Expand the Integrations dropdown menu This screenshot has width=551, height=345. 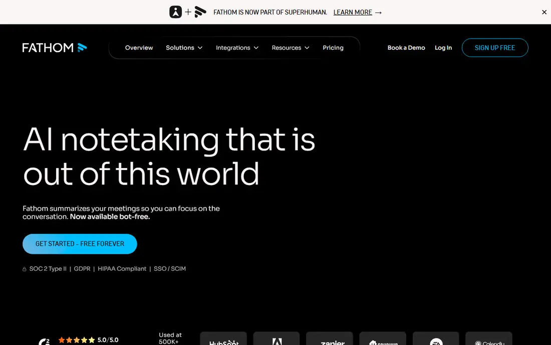[x=237, y=48]
